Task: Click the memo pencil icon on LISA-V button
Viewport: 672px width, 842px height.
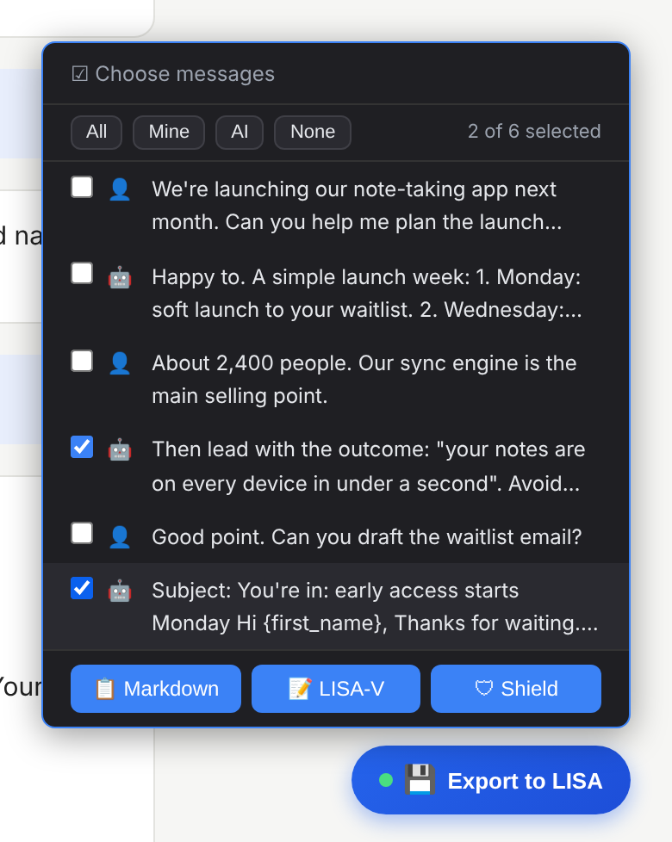Action: 300,689
